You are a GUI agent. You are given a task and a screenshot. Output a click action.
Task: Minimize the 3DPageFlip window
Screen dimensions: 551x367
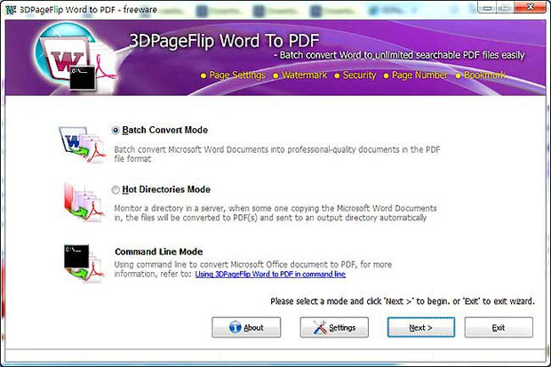coord(487,7)
